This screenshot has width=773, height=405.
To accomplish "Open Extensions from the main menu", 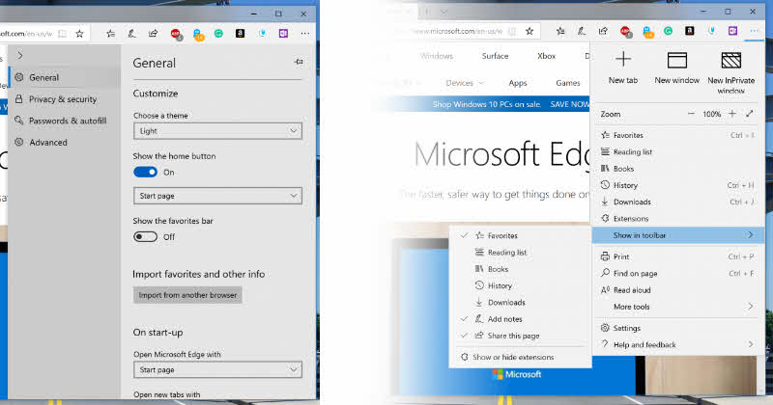I will pos(678,219).
